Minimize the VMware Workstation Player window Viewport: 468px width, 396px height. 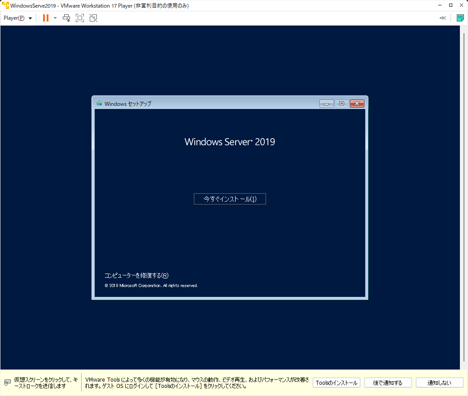440,5
